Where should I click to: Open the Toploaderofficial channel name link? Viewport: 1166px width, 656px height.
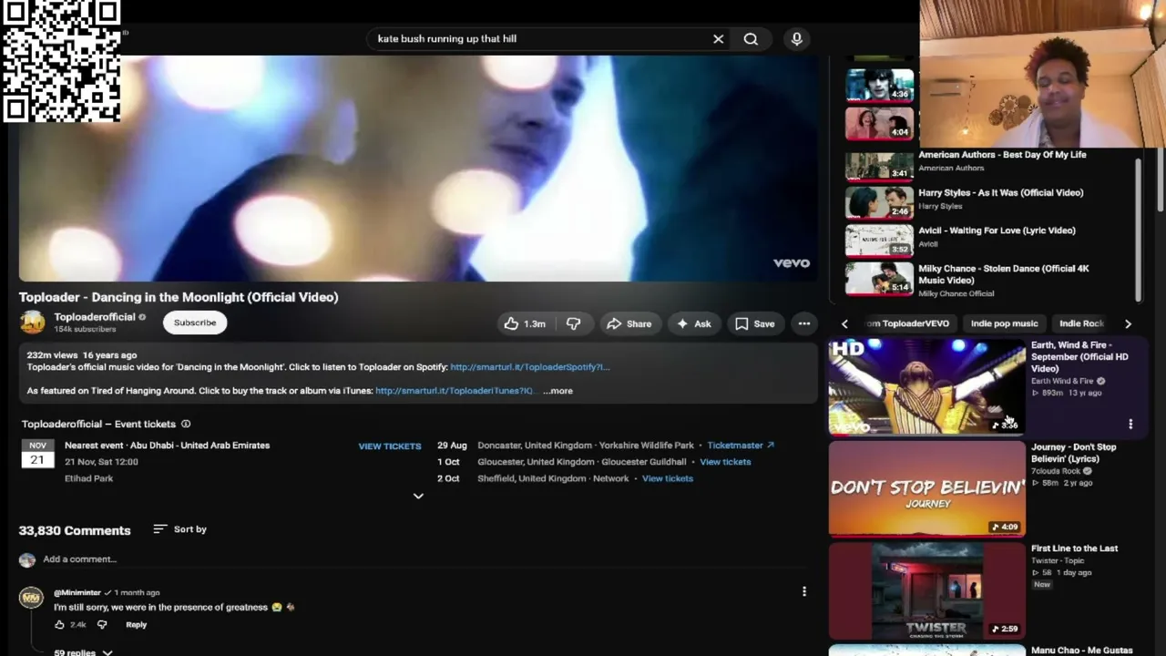(95, 317)
